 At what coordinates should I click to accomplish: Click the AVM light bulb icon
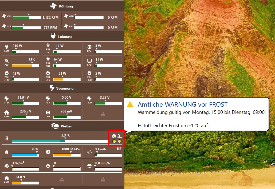(x=6, y=47)
